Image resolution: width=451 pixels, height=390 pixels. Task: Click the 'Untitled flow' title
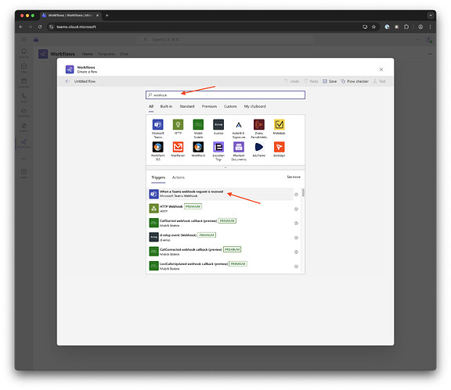tap(85, 81)
